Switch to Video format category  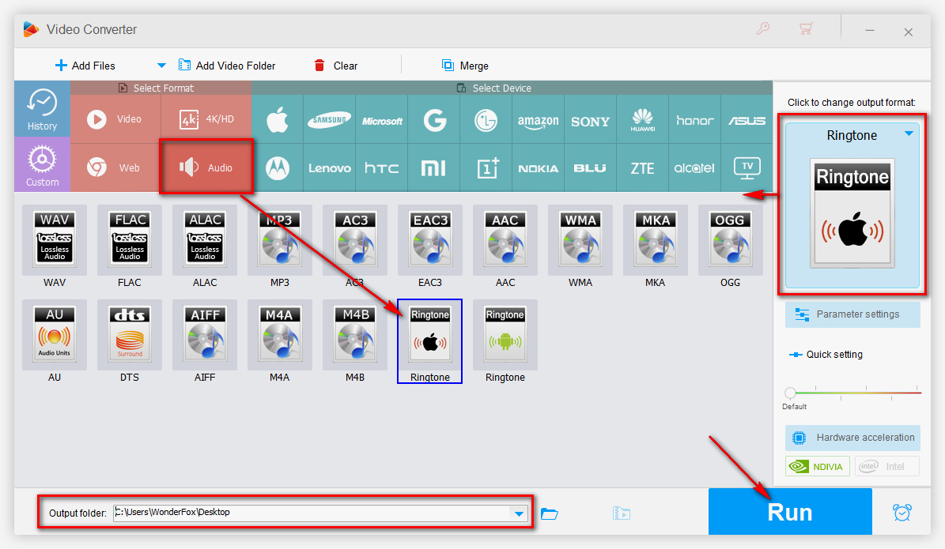tap(115, 118)
